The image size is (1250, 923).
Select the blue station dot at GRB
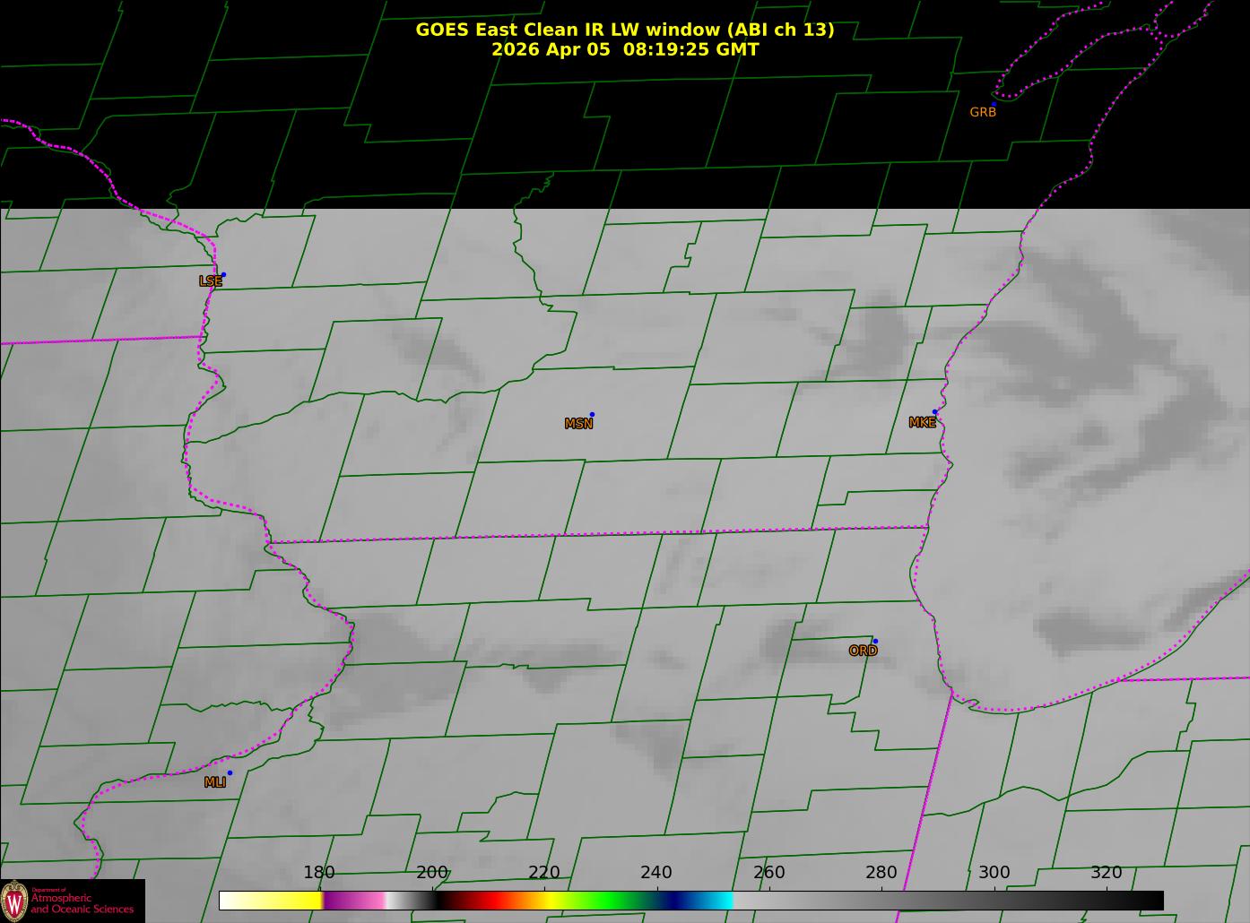pyautogui.click(x=994, y=104)
